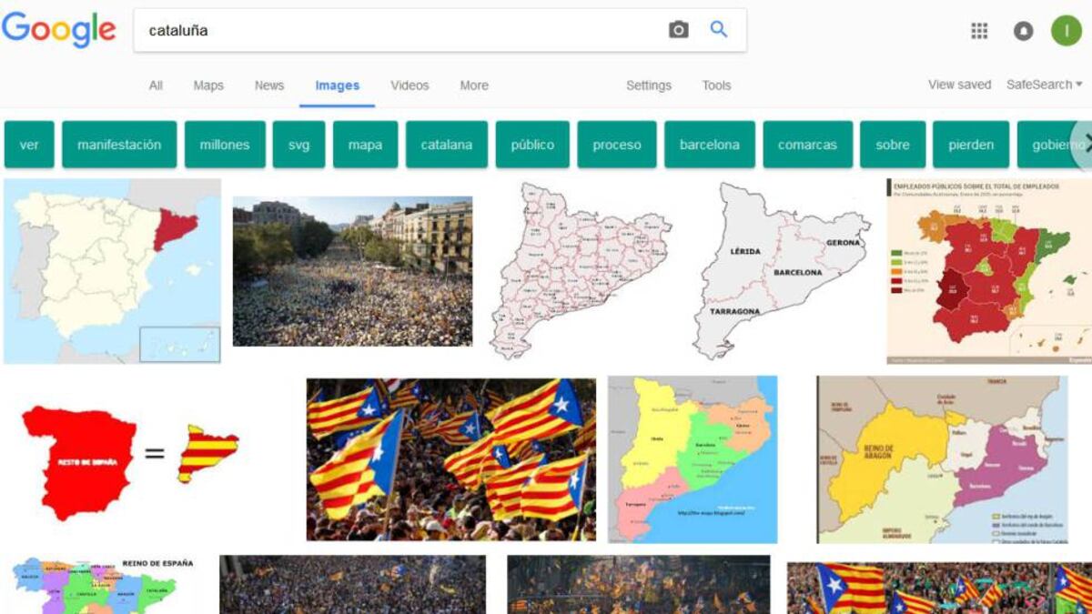Open the More search menu
The width and height of the screenshot is (1092, 614).
click(x=474, y=86)
